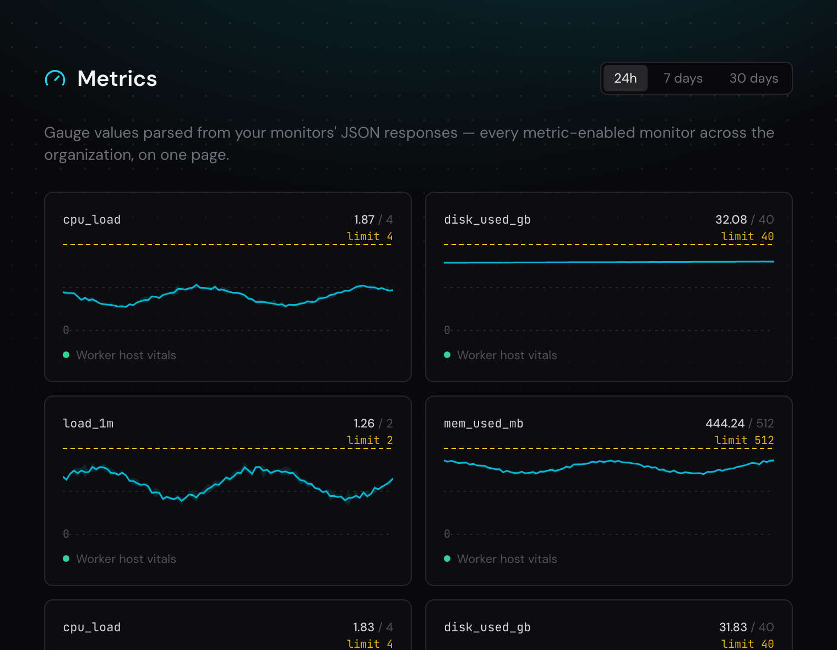Viewport: 837px width, 650px height.
Task: Click the 'limit 512' label
Action: (744, 440)
